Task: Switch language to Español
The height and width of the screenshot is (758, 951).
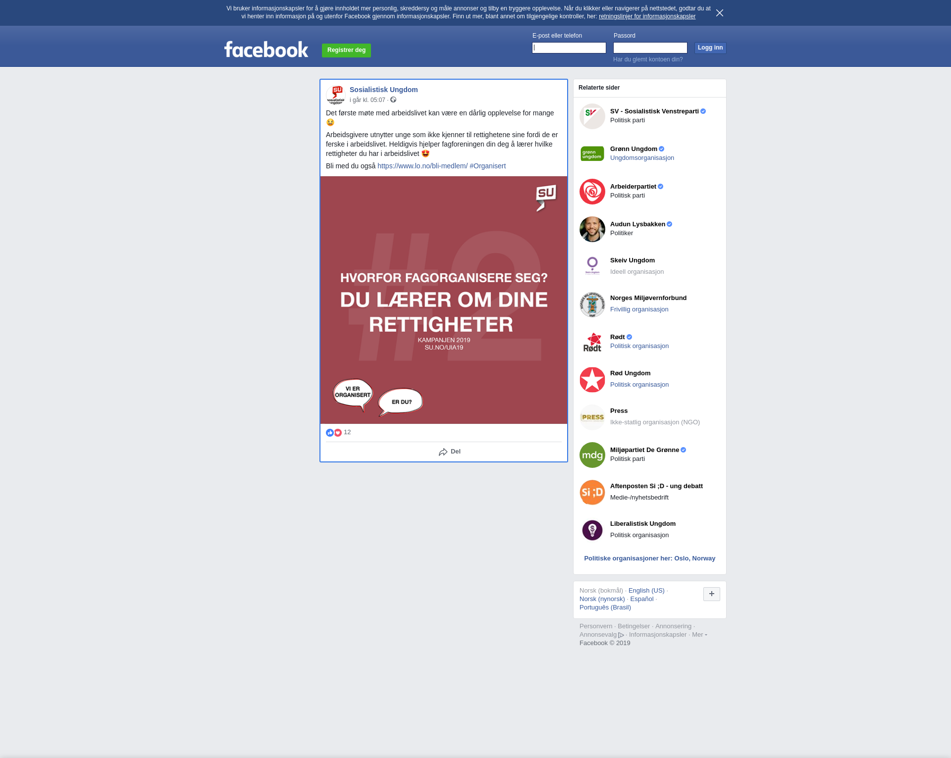Action: click(x=642, y=599)
